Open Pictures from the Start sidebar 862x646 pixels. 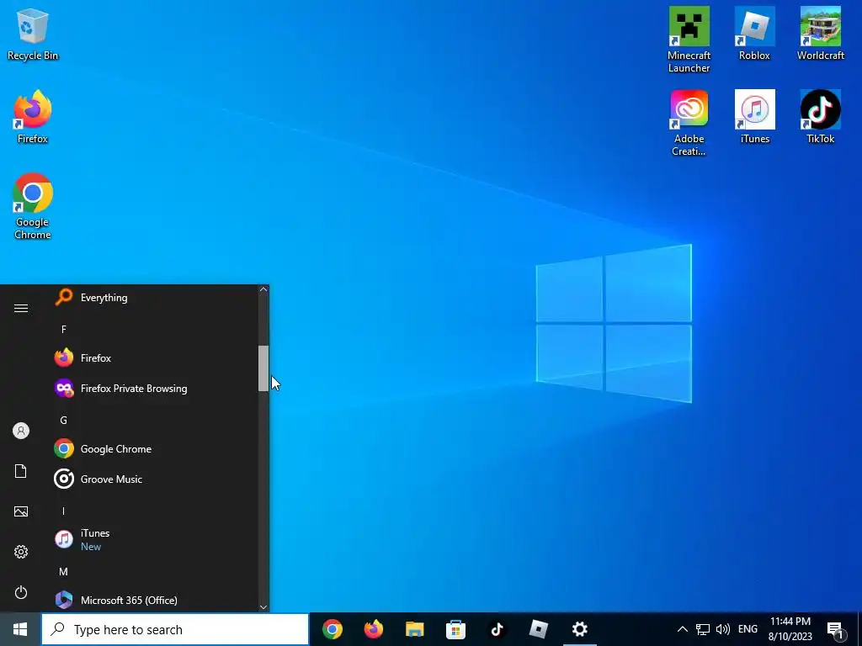21,511
